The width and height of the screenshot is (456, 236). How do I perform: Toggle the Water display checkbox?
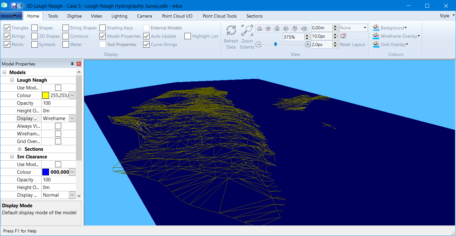pyautogui.click(x=65, y=44)
